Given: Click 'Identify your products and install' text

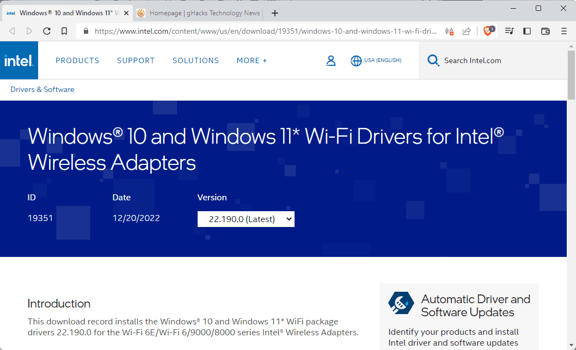Looking at the screenshot, I should tap(454, 332).
